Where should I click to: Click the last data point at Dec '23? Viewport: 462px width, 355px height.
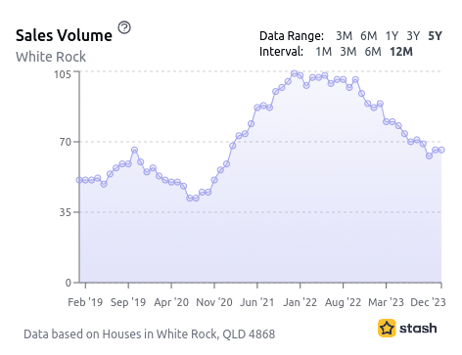pos(441,150)
